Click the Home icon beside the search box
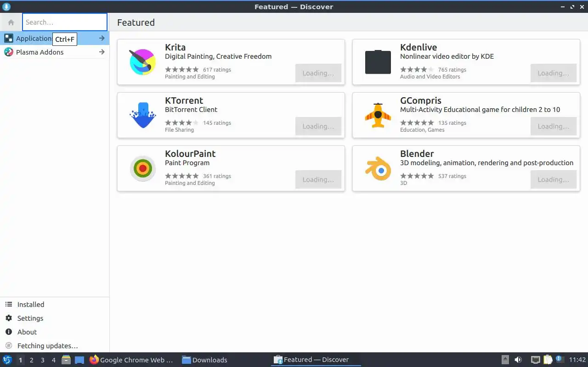The image size is (588, 367). [x=11, y=22]
